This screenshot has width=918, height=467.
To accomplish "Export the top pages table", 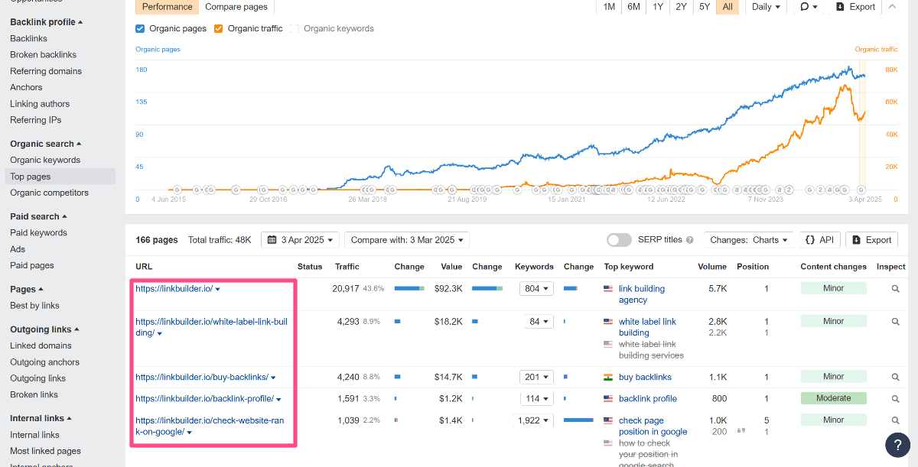I will coord(871,240).
